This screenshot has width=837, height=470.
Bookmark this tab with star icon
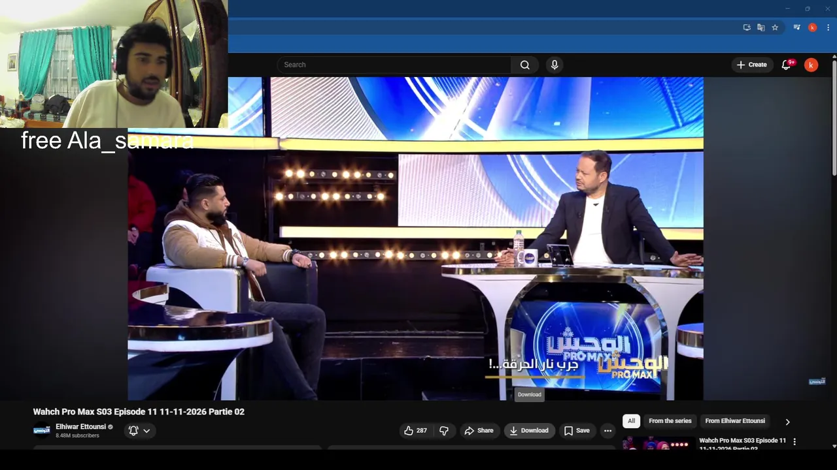point(775,27)
